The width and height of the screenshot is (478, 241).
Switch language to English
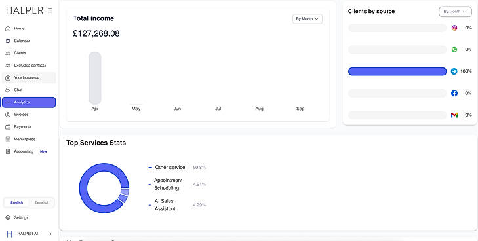pos(17,202)
